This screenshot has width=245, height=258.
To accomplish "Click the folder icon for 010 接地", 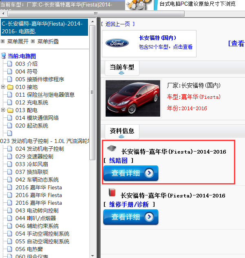I will click(10, 87).
